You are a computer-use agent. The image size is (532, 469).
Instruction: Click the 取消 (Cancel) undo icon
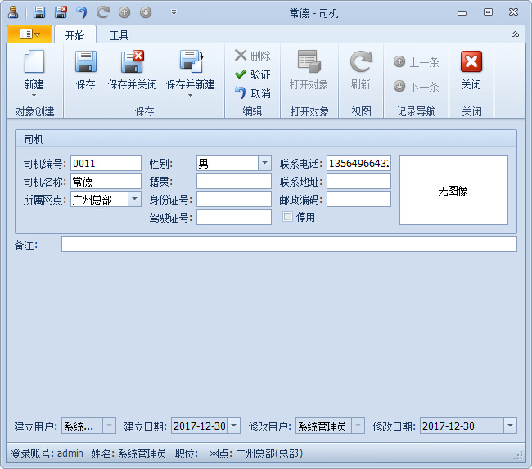pyautogui.click(x=241, y=93)
